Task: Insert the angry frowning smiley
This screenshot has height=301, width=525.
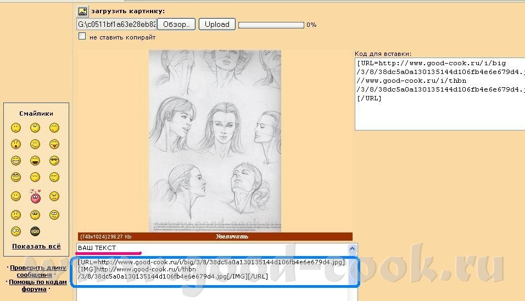Action: 54,196
